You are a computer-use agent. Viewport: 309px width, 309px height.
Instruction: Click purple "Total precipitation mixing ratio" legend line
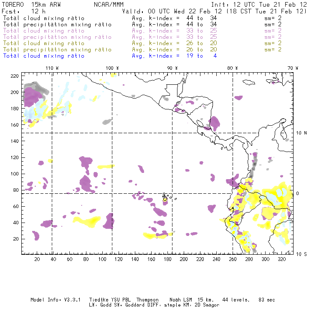(x=57, y=37)
